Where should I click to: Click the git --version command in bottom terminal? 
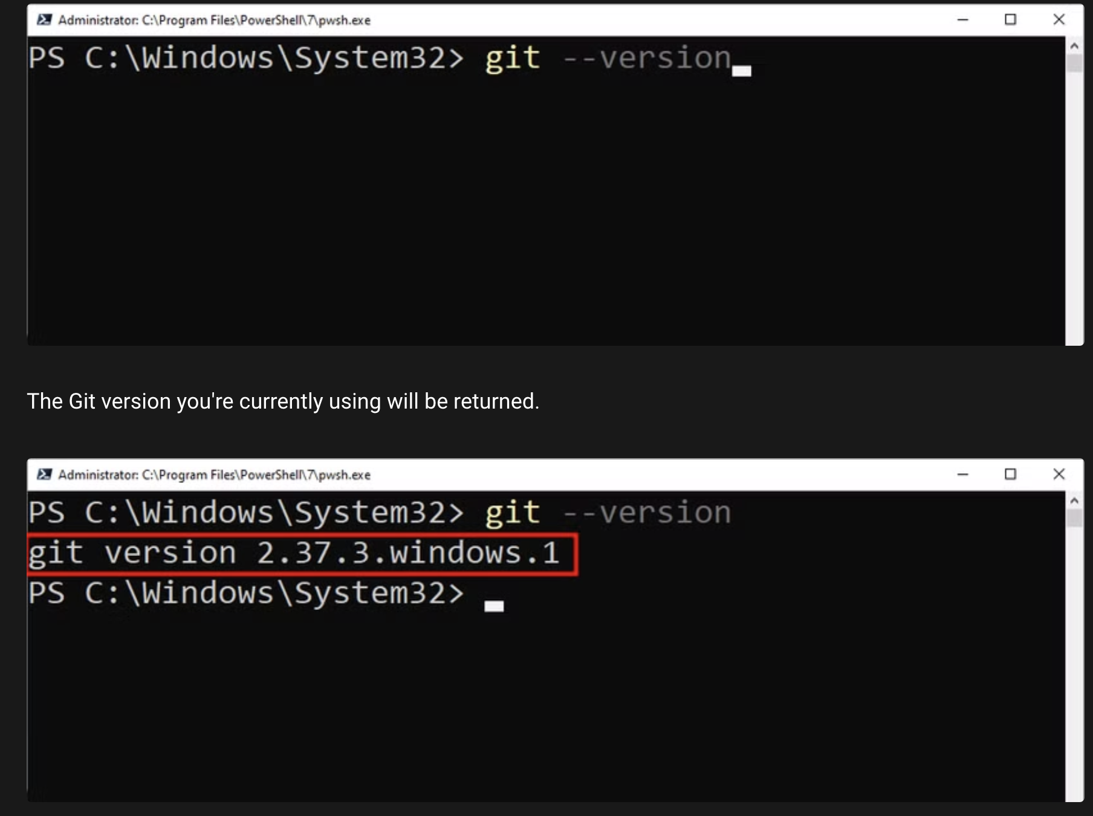(608, 513)
